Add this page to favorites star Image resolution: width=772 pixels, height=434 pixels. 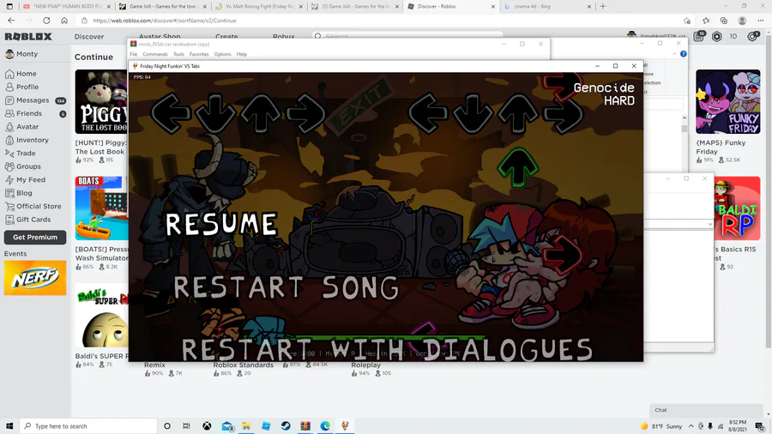click(687, 21)
